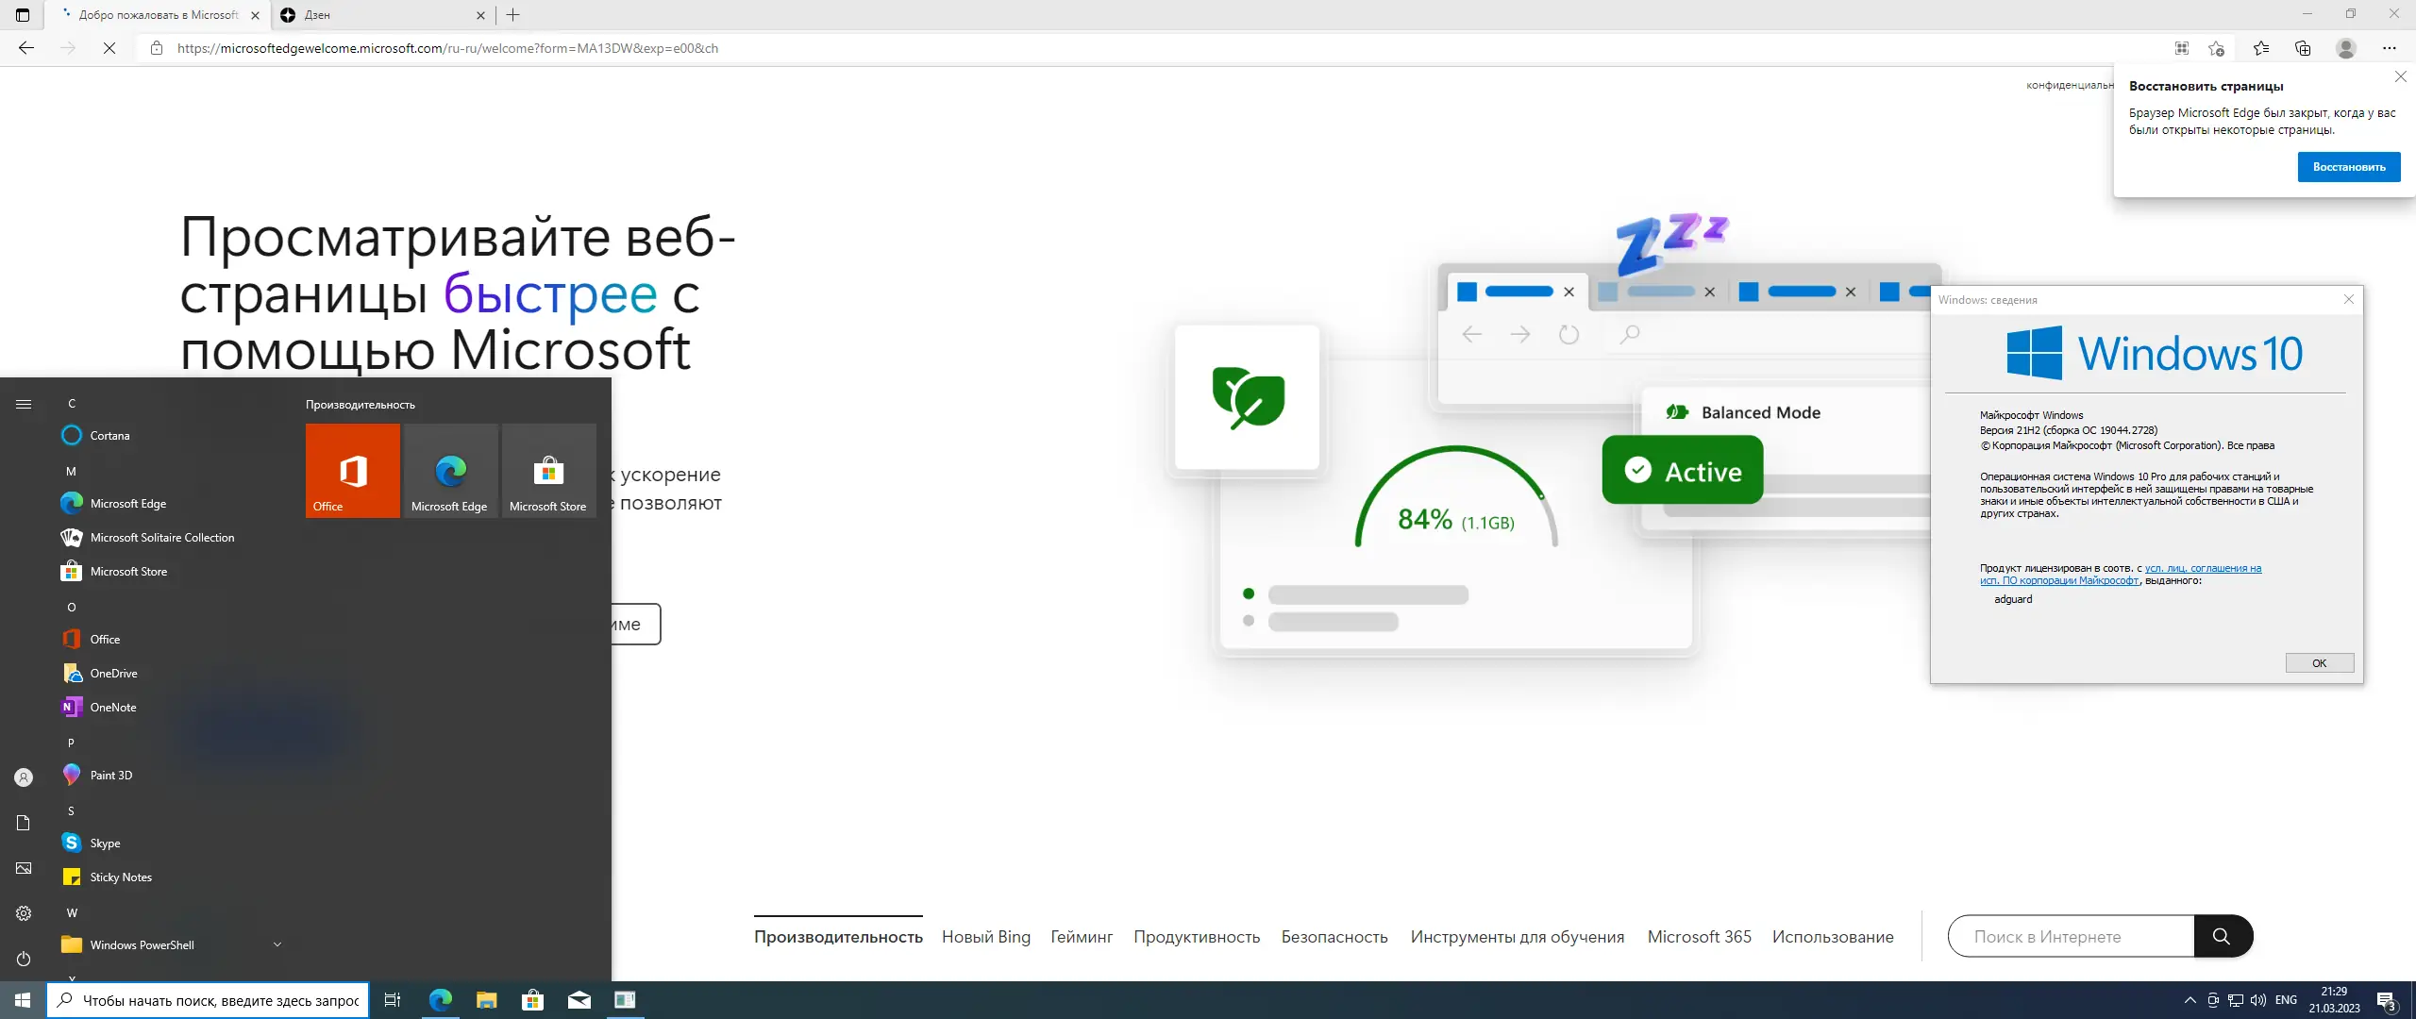Select the Новый Bing page tab

(985, 937)
